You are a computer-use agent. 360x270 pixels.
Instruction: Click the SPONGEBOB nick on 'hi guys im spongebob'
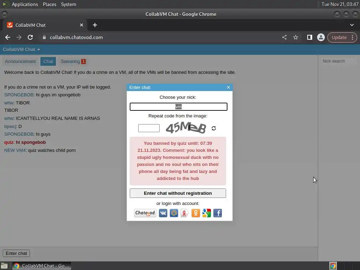(19, 95)
